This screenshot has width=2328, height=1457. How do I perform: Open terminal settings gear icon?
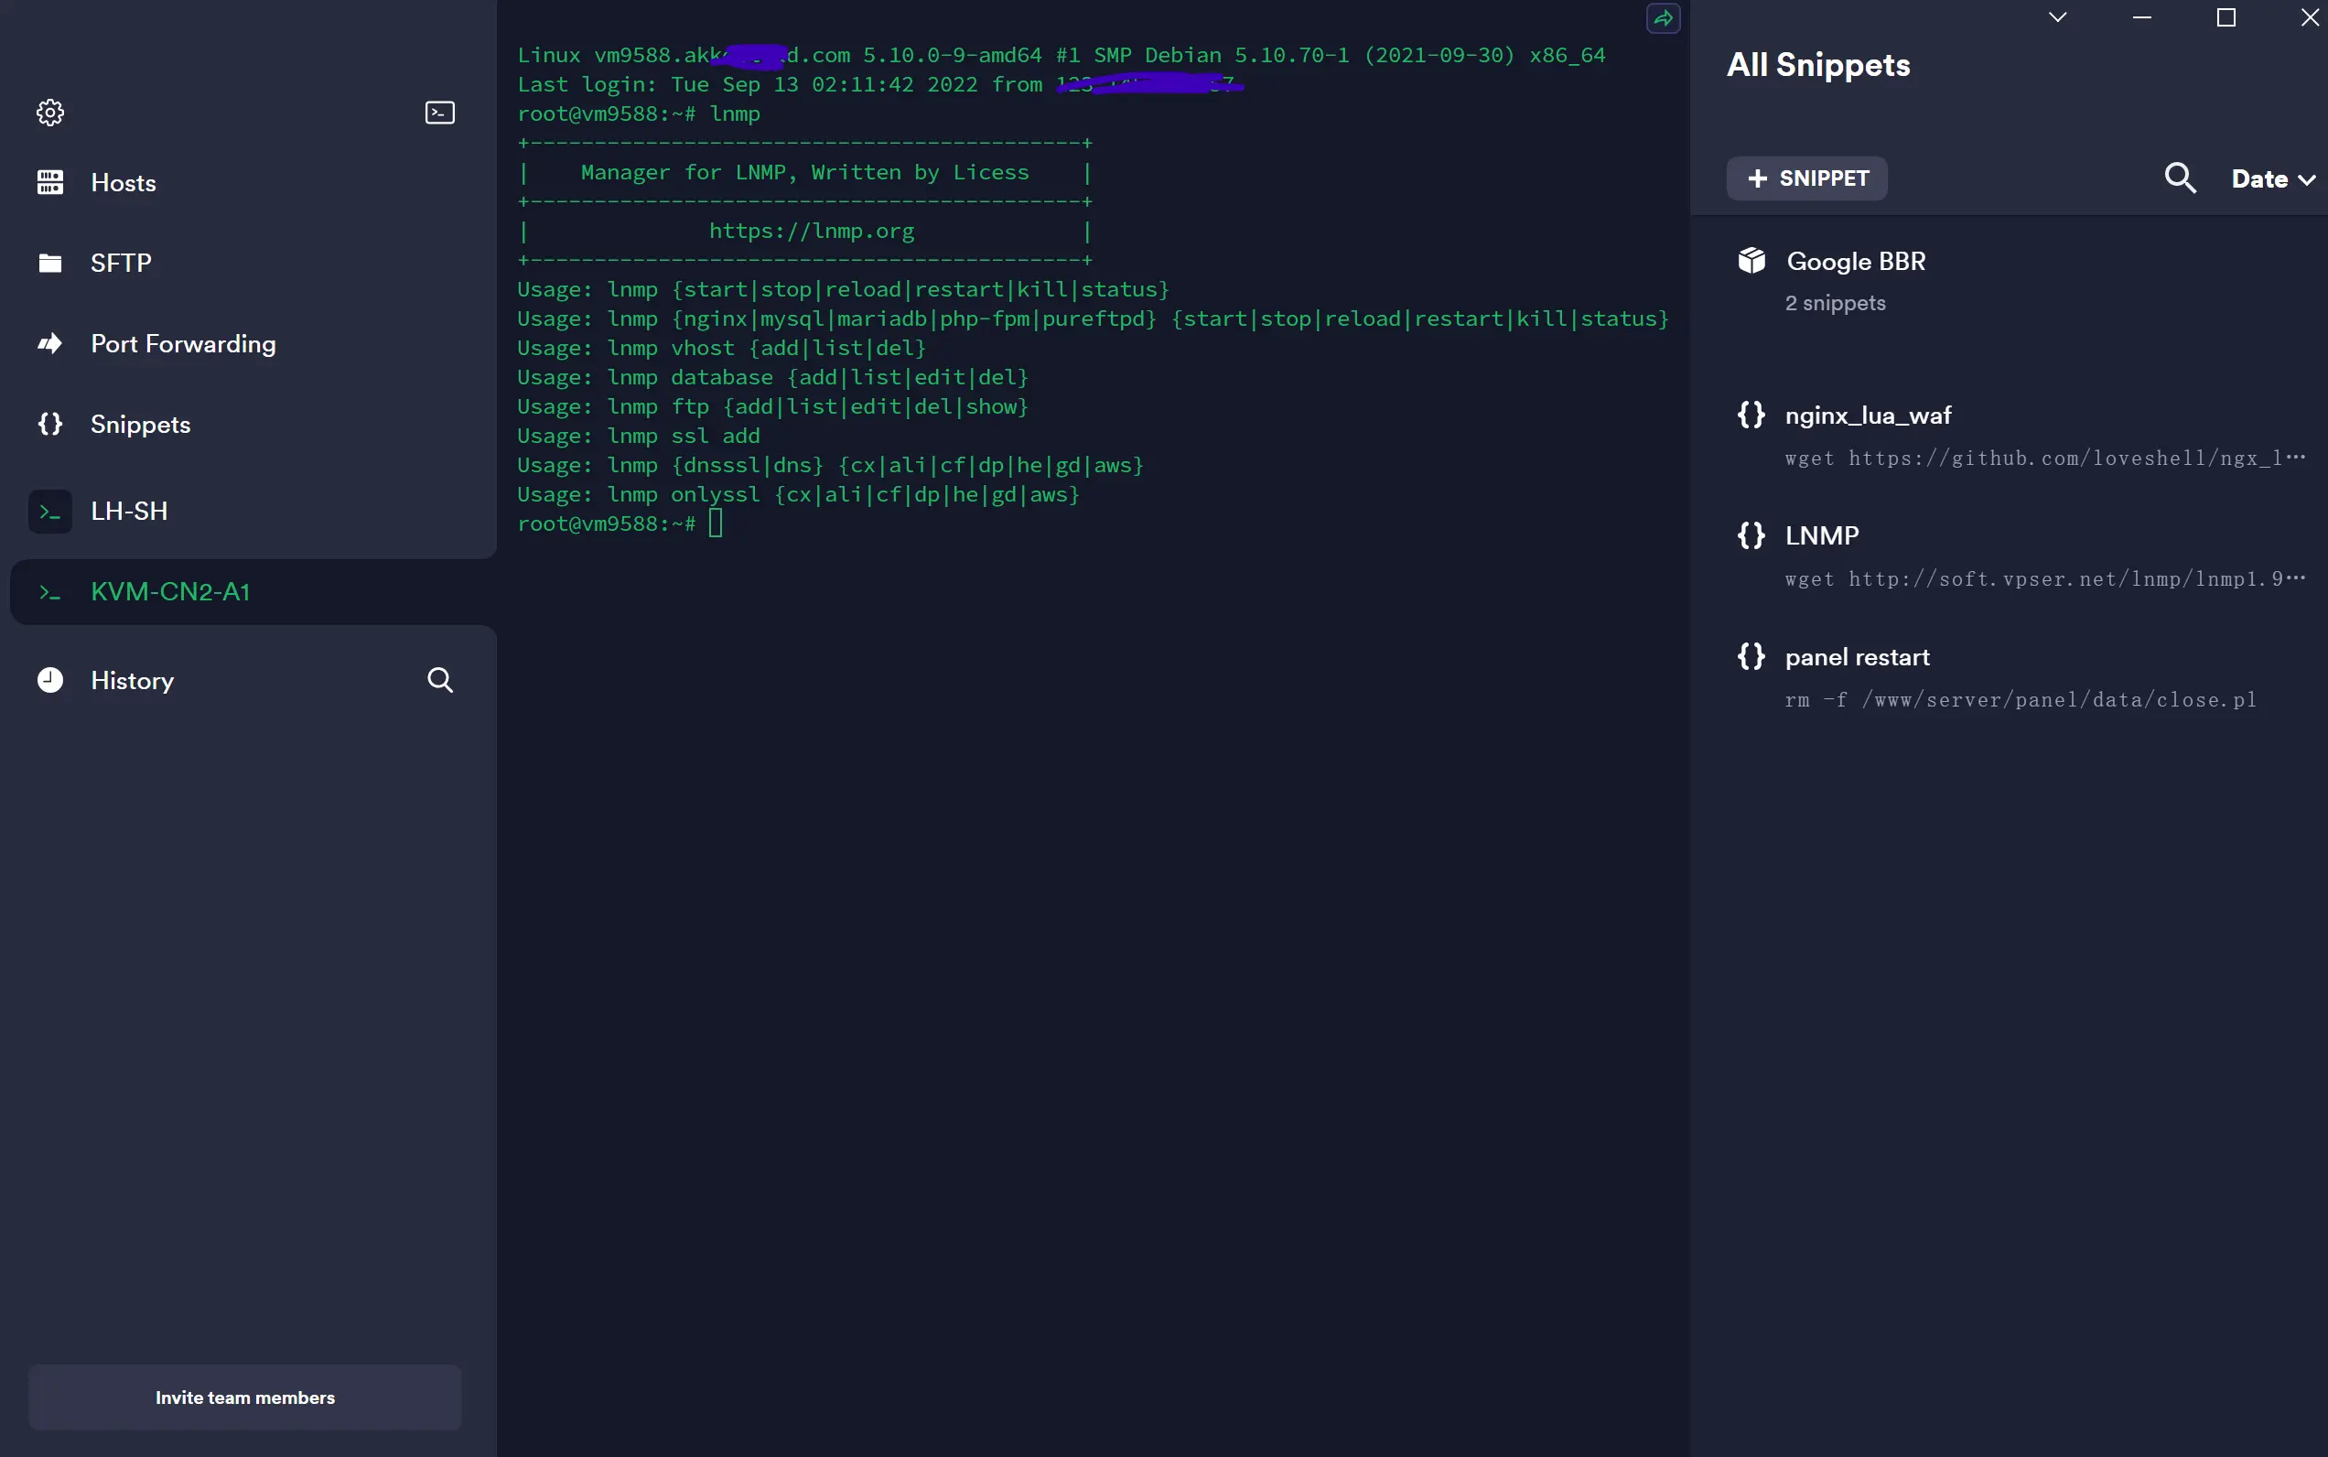(50, 113)
